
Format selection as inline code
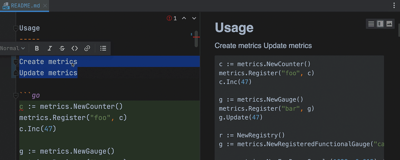[x=75, y=48]
